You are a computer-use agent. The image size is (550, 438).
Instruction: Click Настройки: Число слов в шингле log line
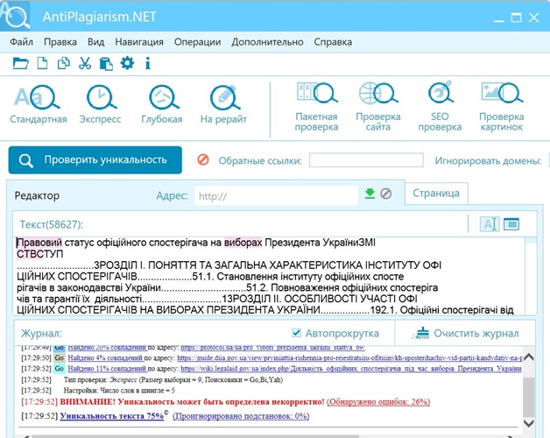[119, 391]
